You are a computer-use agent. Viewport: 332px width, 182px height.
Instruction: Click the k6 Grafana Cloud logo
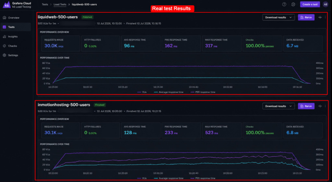[6, 5]
